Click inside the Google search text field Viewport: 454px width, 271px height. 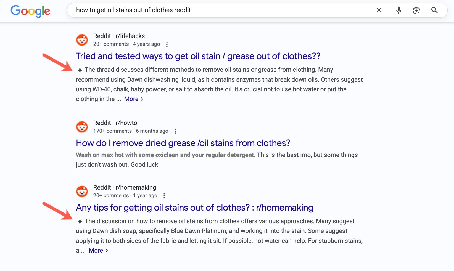pyautogui.click(x=221, y=10)
